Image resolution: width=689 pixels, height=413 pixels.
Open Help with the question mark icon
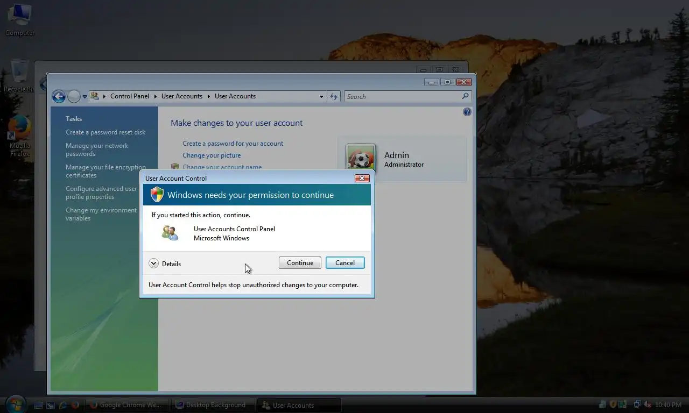(467, 112)
